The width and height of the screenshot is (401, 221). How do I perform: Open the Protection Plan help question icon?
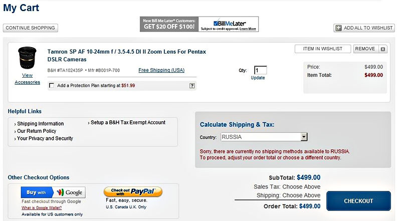coord(192,86)
